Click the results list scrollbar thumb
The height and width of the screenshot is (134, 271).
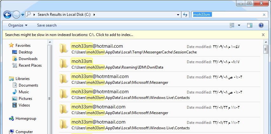click(x=266, y=49)
